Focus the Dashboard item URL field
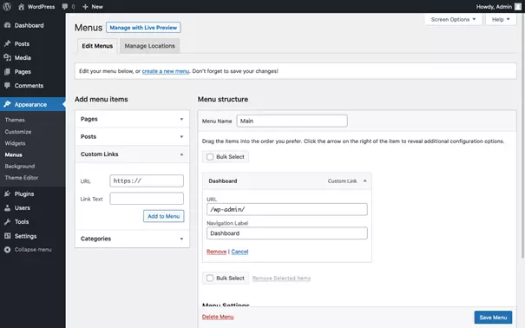The width and height of the screenshot is (525, 328). click(287, 209)
